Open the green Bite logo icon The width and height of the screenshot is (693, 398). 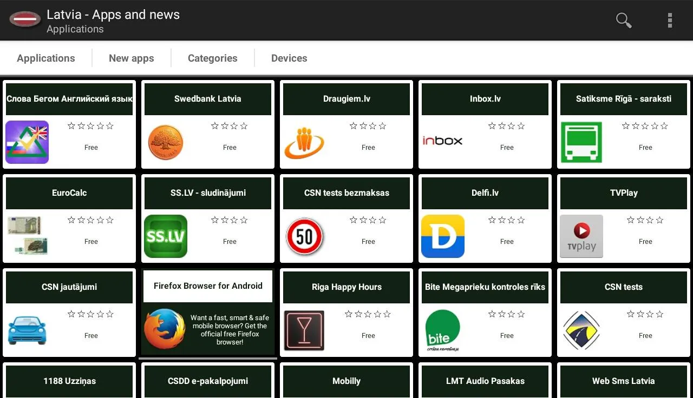[x=443, y=330]
